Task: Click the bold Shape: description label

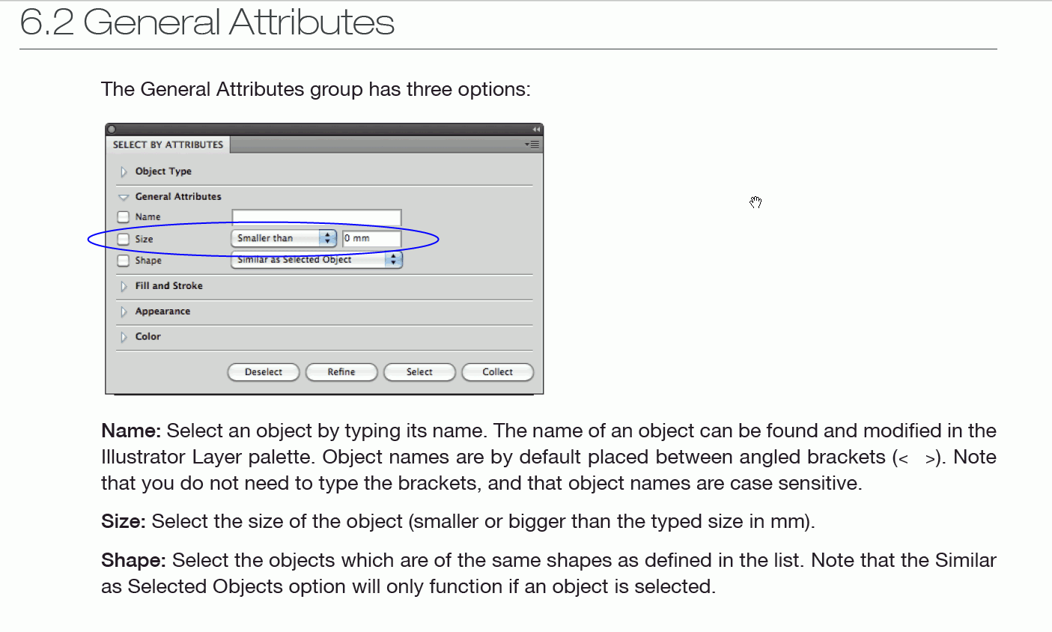Action: (134, 560)
